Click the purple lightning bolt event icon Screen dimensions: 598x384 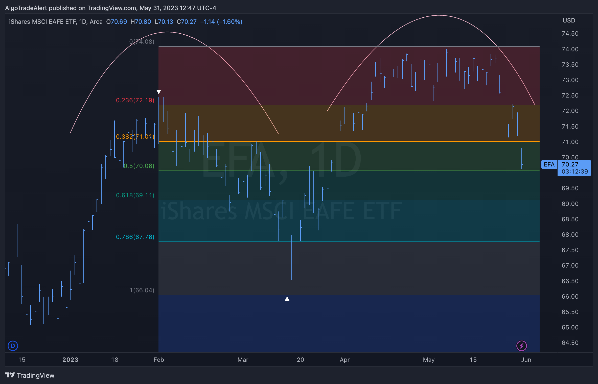521,346
